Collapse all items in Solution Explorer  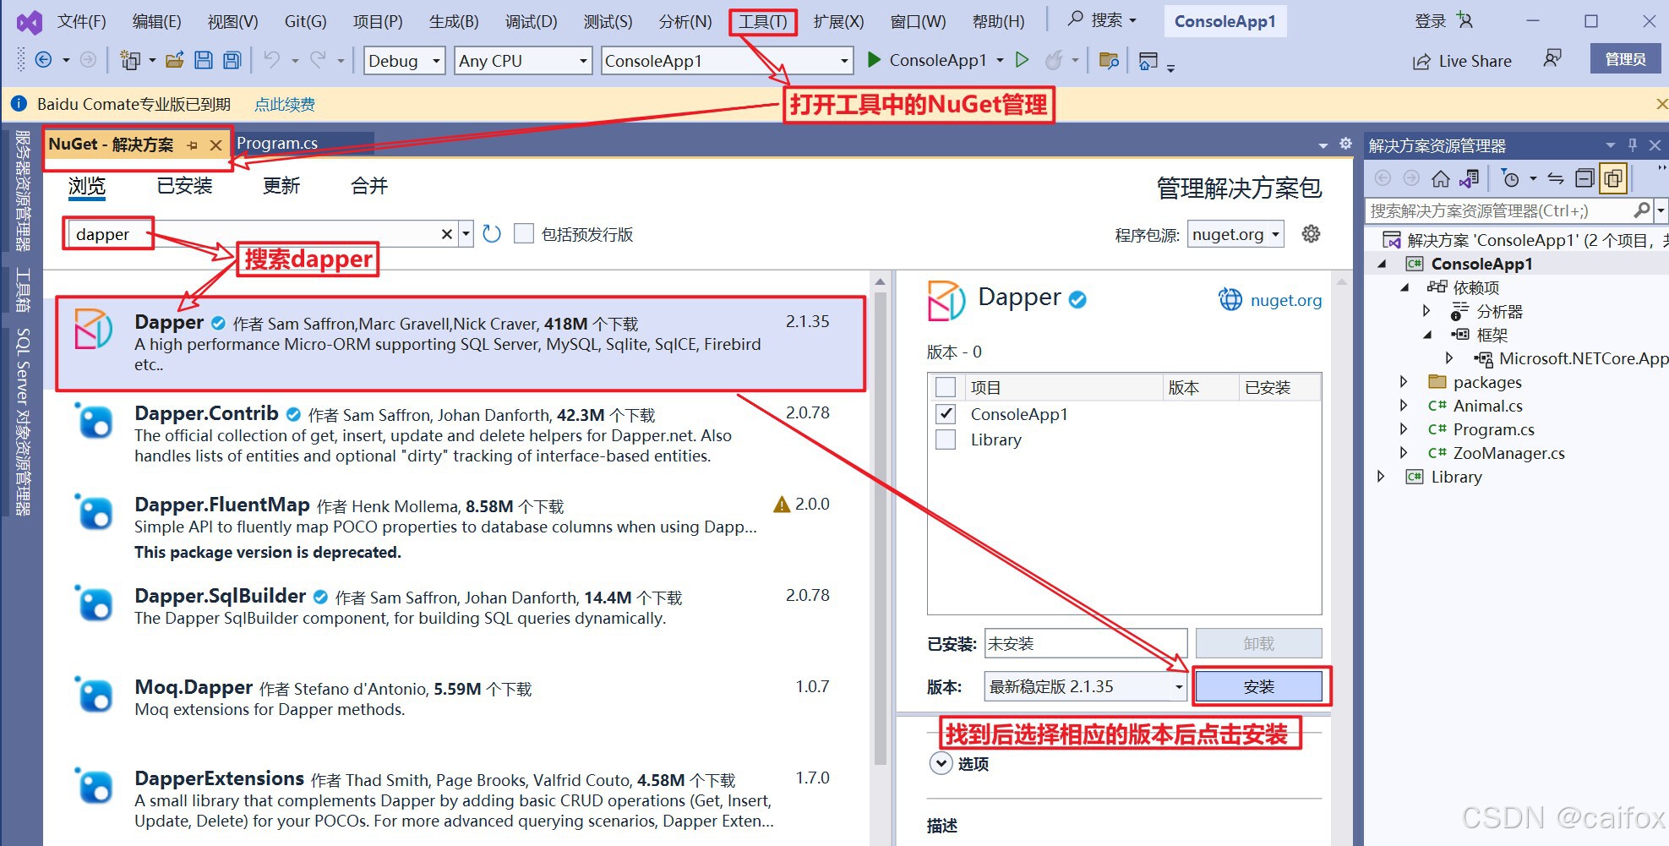click(1584, 177)
